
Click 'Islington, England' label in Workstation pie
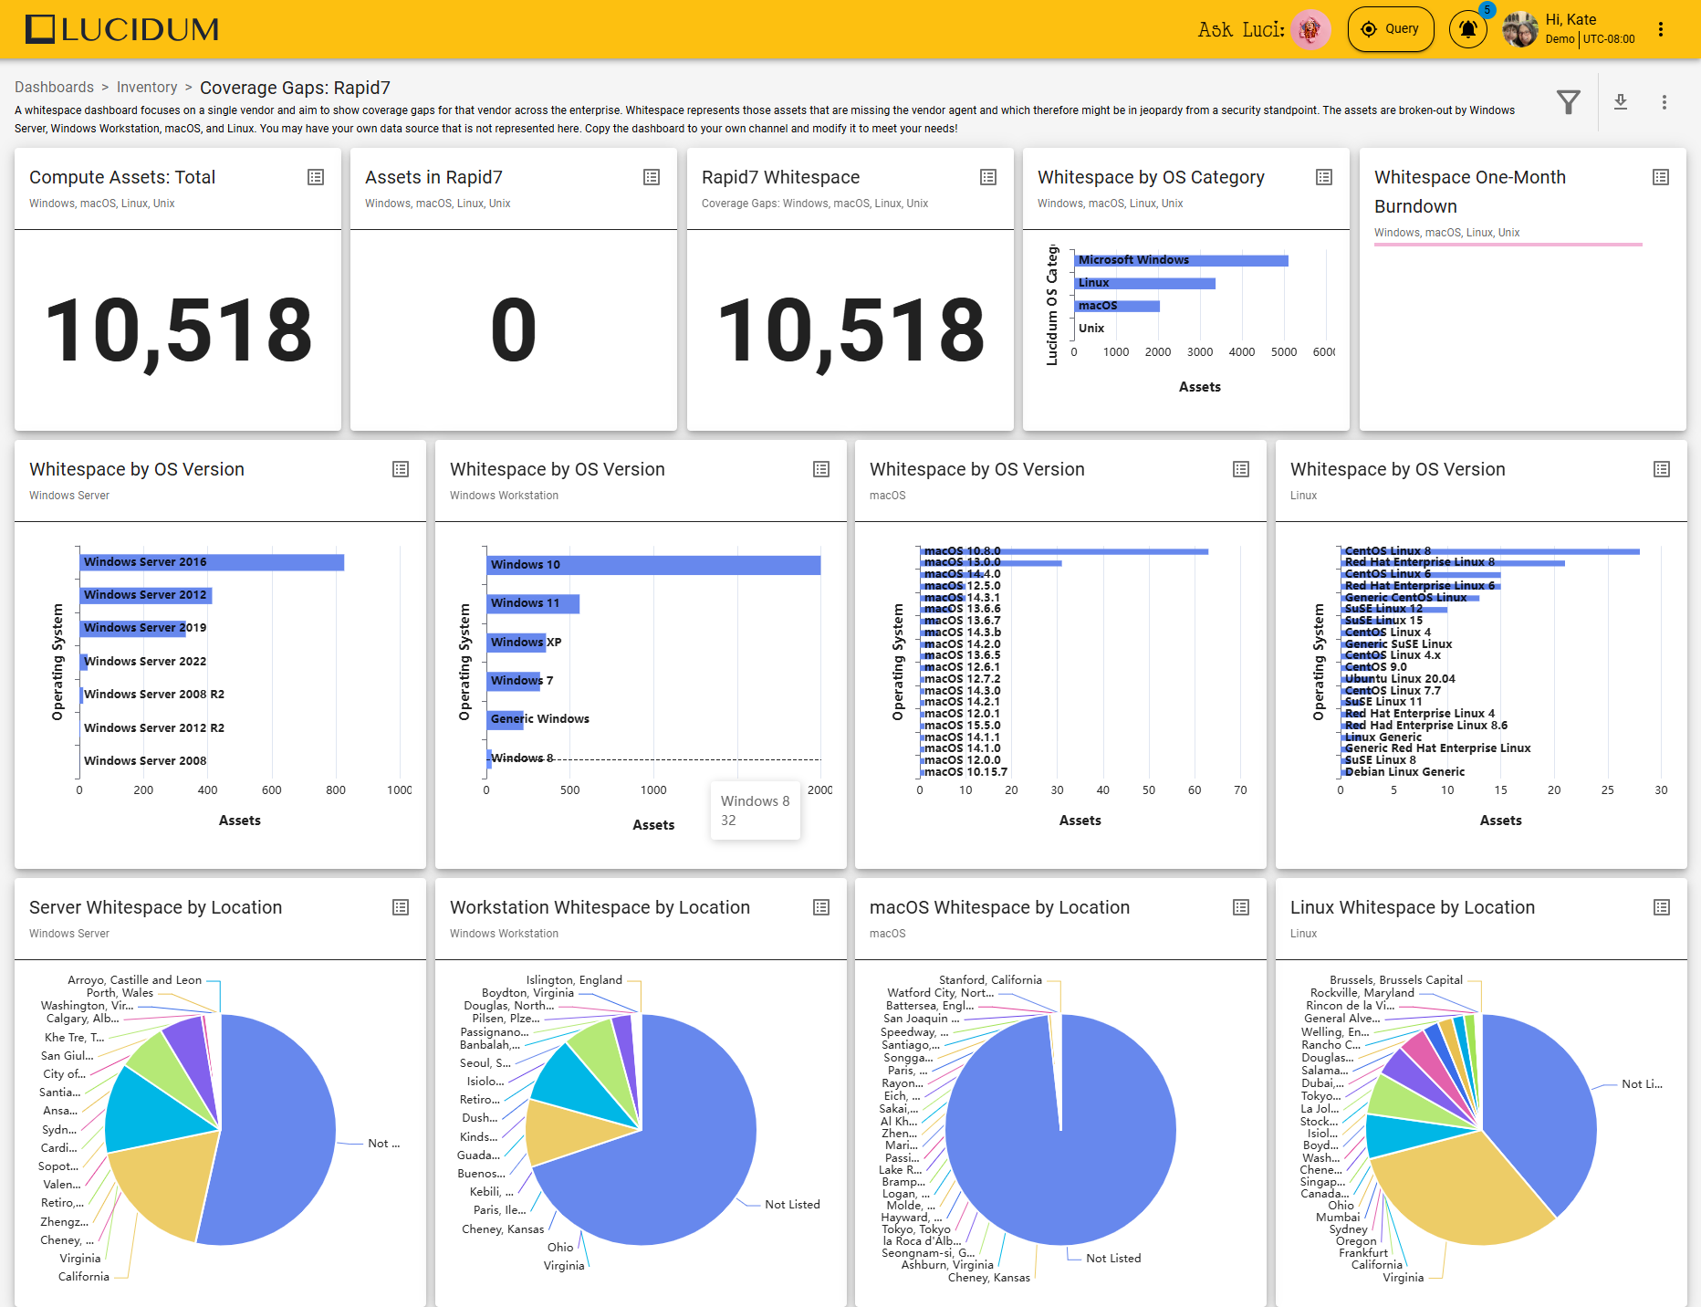point(574,980)
